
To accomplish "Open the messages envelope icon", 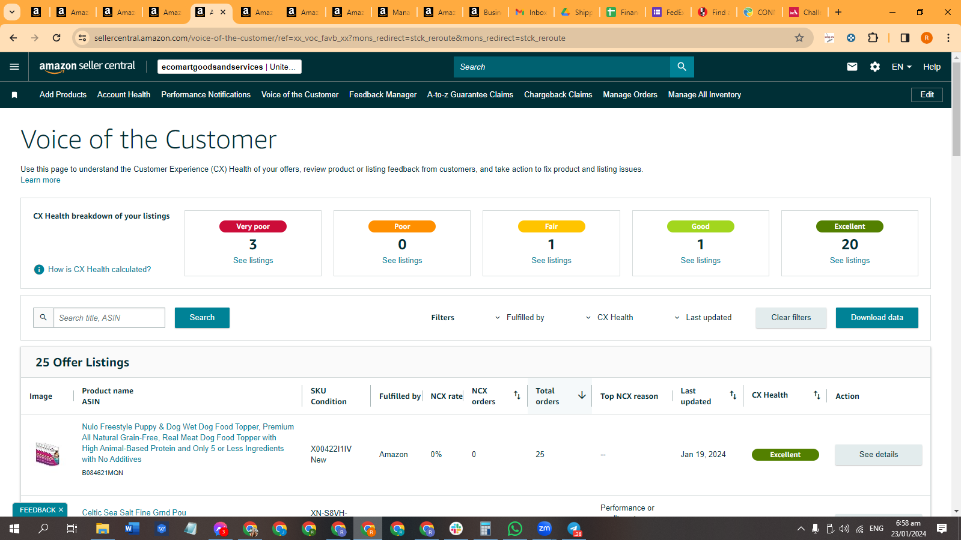I will coord(852,67).
